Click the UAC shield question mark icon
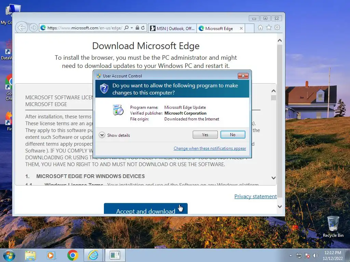The width and height of the screenshot is (350, 262). point(104,89)
